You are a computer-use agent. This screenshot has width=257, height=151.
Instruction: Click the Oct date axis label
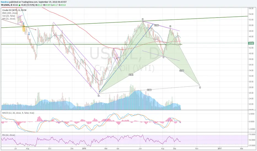click(50, 149)
